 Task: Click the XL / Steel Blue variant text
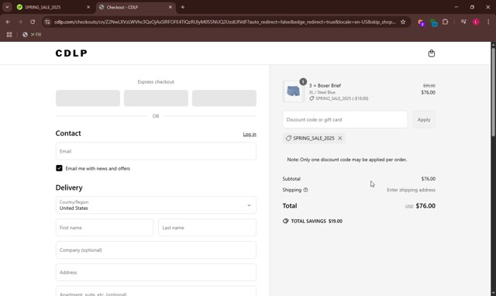click(322, 92)
